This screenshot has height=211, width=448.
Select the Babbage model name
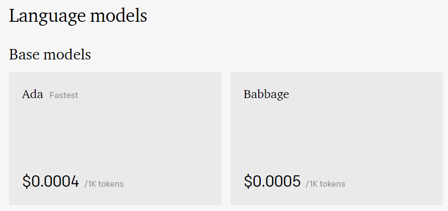pos(266,94)
